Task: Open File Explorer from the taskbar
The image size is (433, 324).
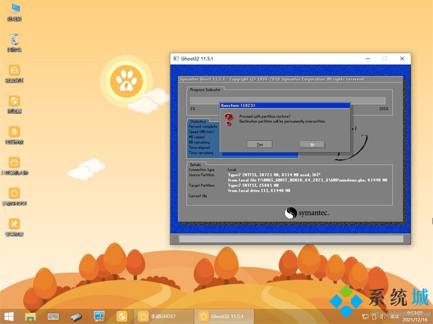Action: pos(30,316)
